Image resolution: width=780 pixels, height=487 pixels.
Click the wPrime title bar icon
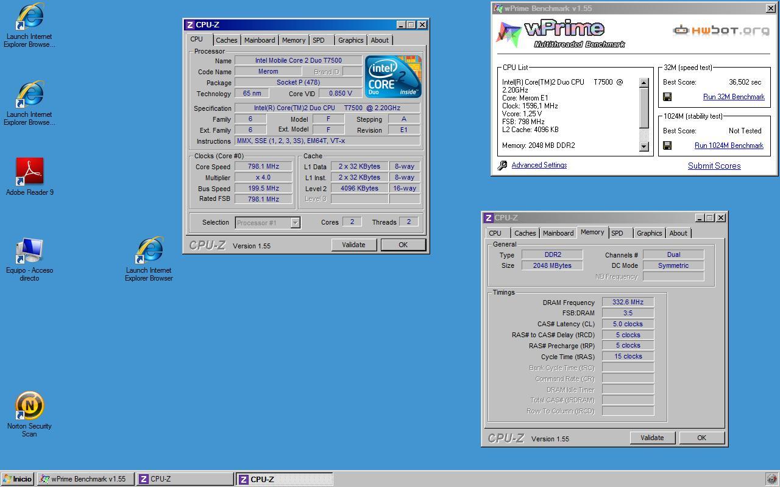[x=498, y=8]
